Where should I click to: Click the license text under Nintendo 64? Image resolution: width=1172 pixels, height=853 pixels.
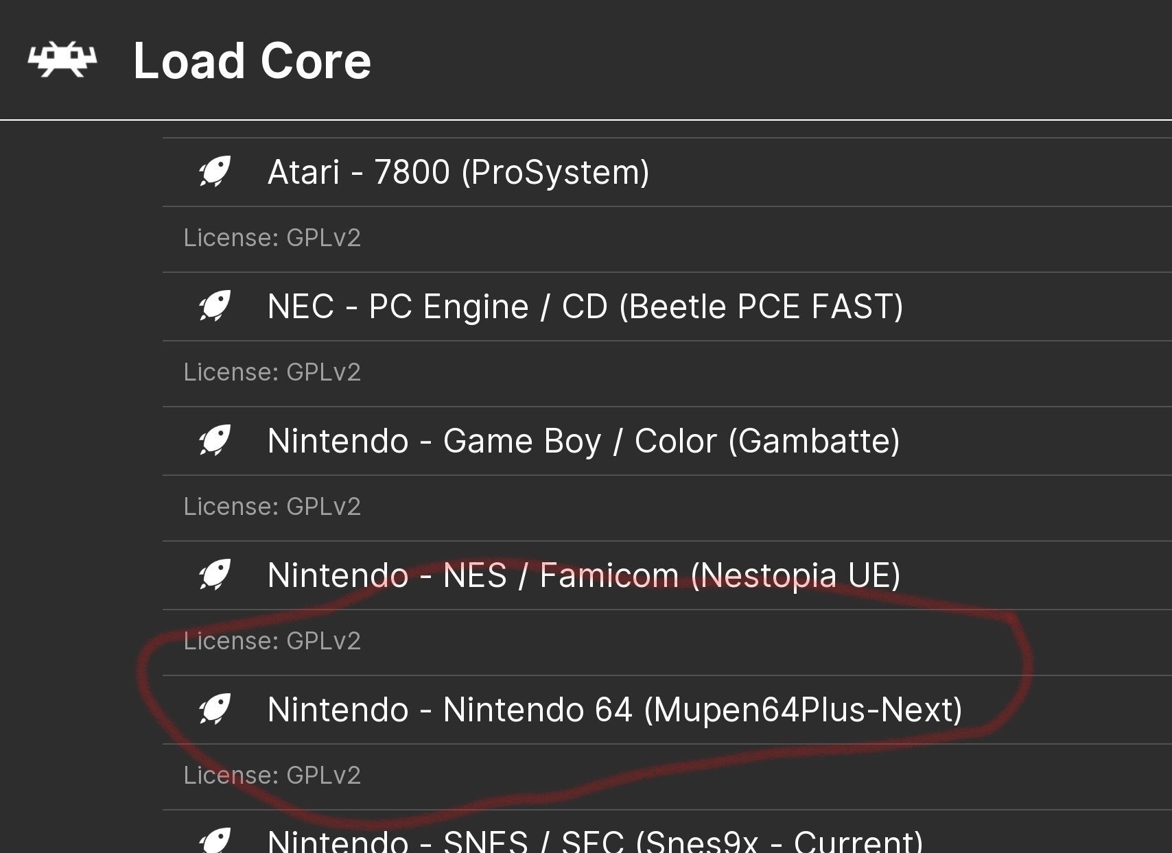272,776
